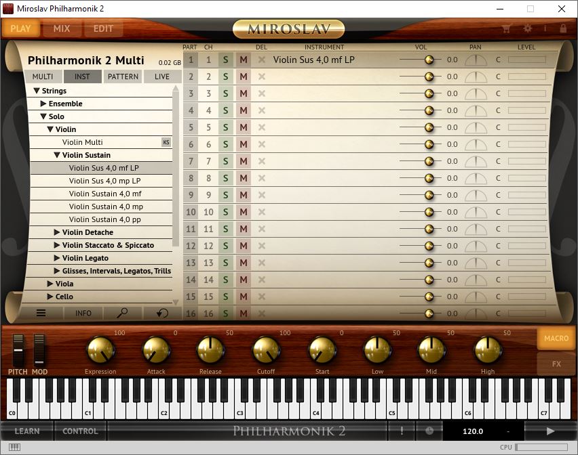Open the LIVE browser tab
Image resolution: width=578 pixels, height=455 pixels.
(x=162, y=77)
